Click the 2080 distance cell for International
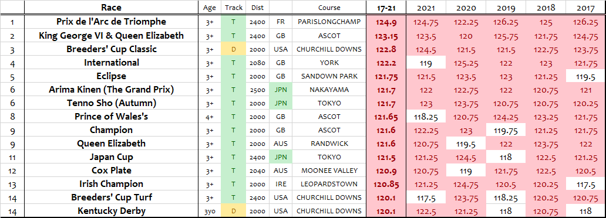Viewport: 606px width, 218px height. click(257, 63)
